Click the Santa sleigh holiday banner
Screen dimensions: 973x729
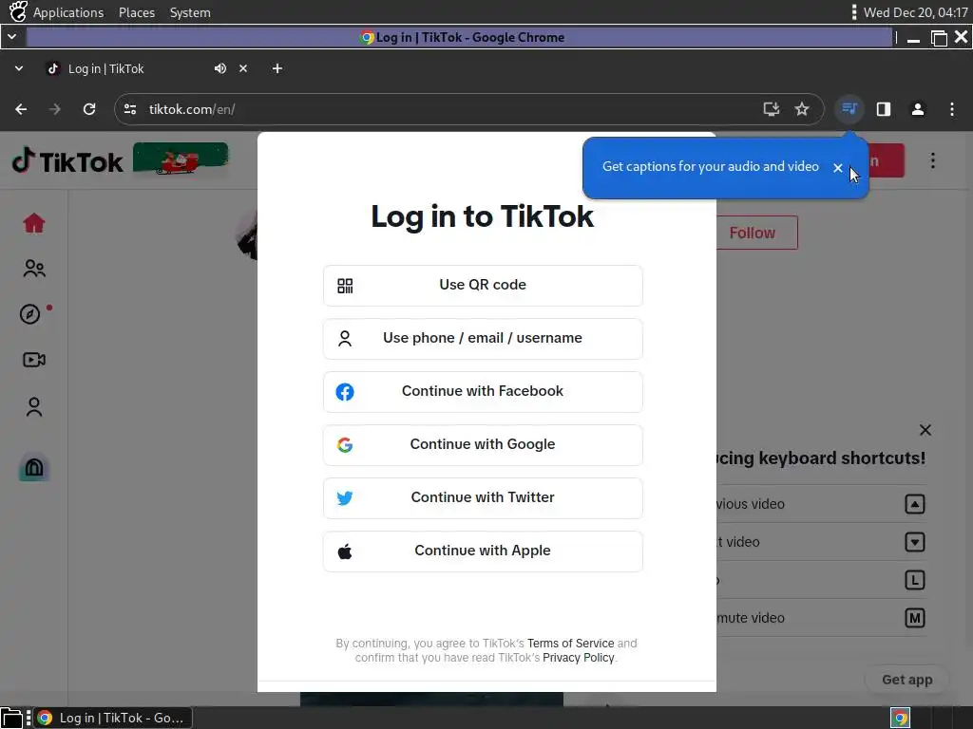(x=181, y=159)
